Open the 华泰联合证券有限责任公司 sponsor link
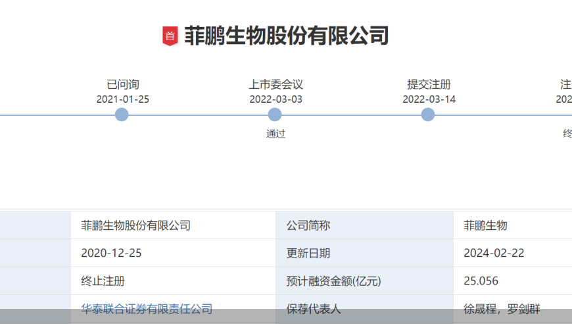 point(147,309)
